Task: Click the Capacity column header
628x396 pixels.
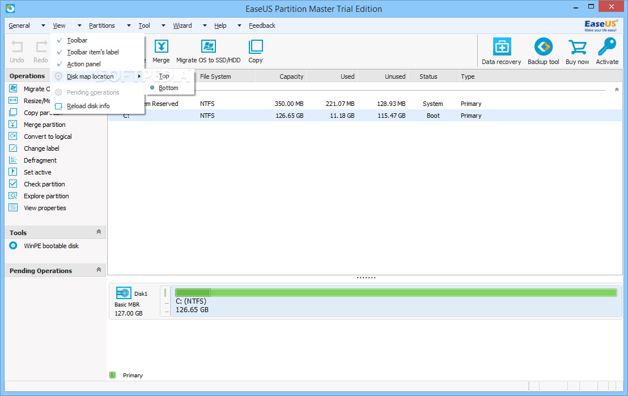Action: (x=280, y=76)
